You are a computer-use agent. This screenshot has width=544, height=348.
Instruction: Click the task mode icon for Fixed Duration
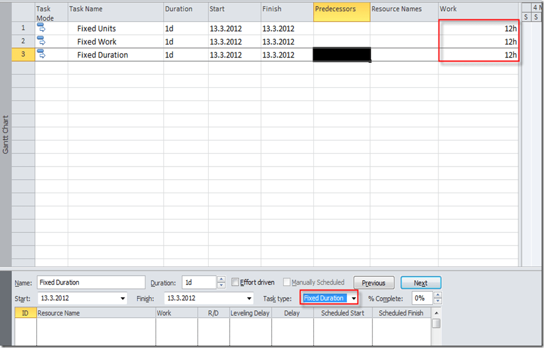tap(42, 54)
